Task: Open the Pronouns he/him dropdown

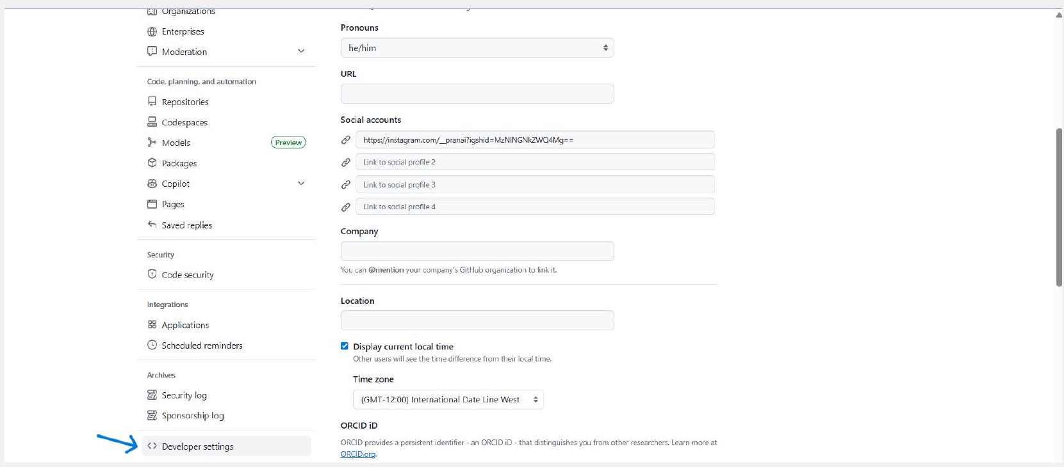Action: coord(477,48)
